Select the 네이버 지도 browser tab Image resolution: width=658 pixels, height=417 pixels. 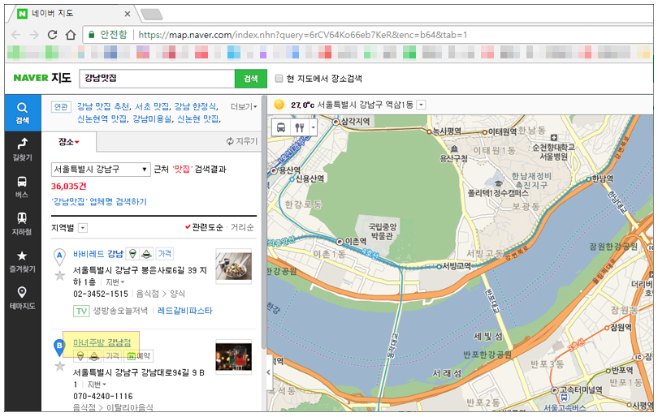click(x=73, y=14)
